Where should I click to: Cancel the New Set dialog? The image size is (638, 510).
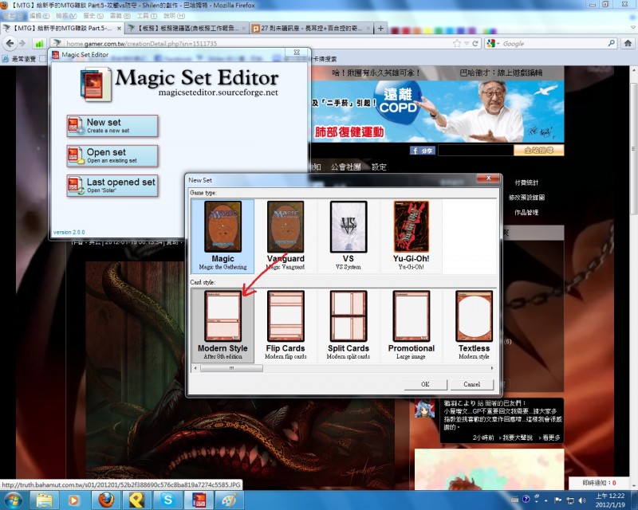point(472,384)
